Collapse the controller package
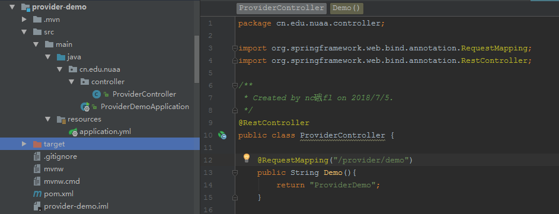This screenshot has height=214, width=559. 71,82
